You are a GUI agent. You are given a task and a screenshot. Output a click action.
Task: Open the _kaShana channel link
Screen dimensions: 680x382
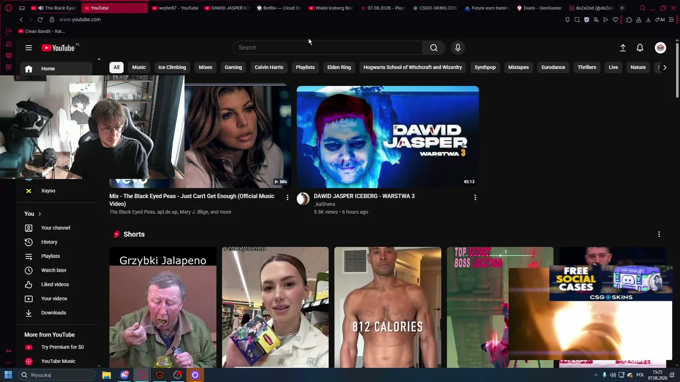click(325, 204)
